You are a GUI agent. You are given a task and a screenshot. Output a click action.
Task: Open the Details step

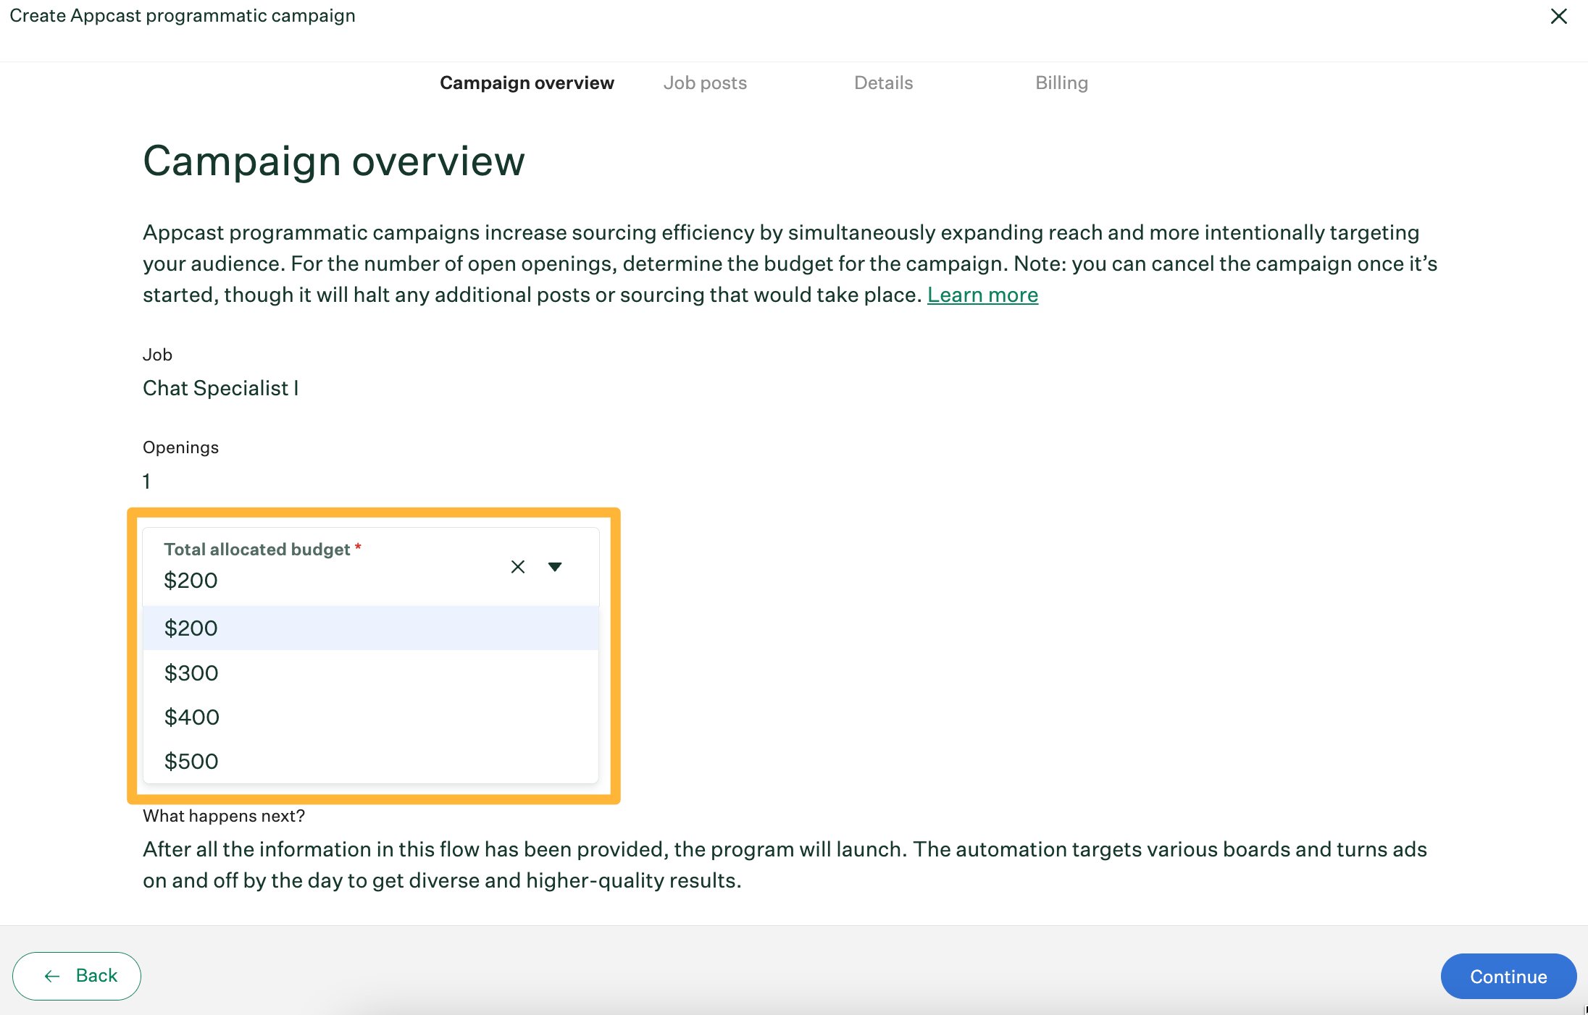click(x=883, y=83)
